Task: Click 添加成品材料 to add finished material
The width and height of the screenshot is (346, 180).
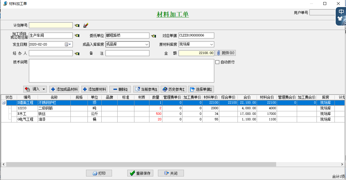Action: [64, 89]
